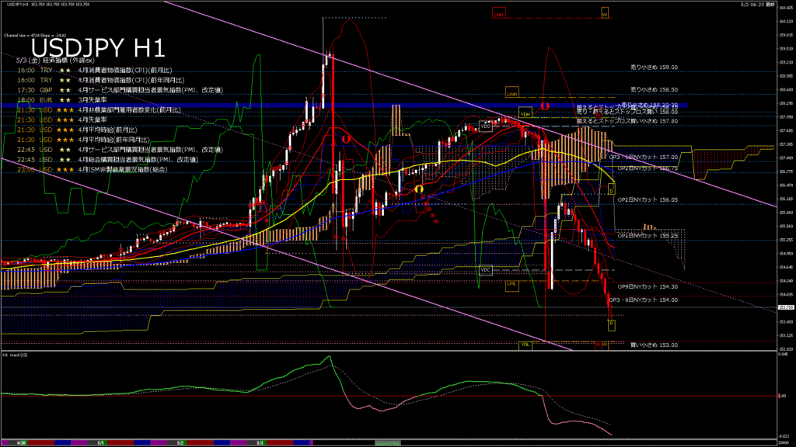Image resolution: width=796 pixels, height=447 pixels.
Task: Click the LWL weekly low label box
Action: 511,285
